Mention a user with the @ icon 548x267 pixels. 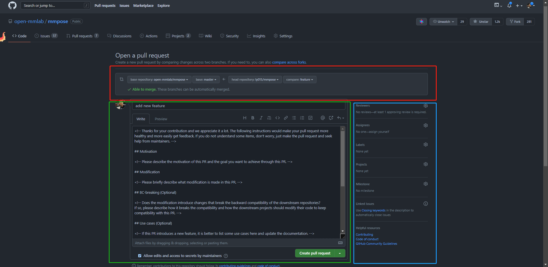coord(323,118)
